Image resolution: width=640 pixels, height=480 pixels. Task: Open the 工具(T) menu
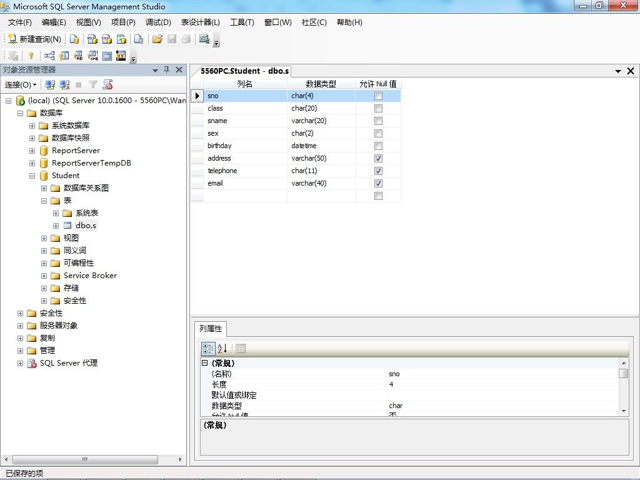tap(242, 22)
